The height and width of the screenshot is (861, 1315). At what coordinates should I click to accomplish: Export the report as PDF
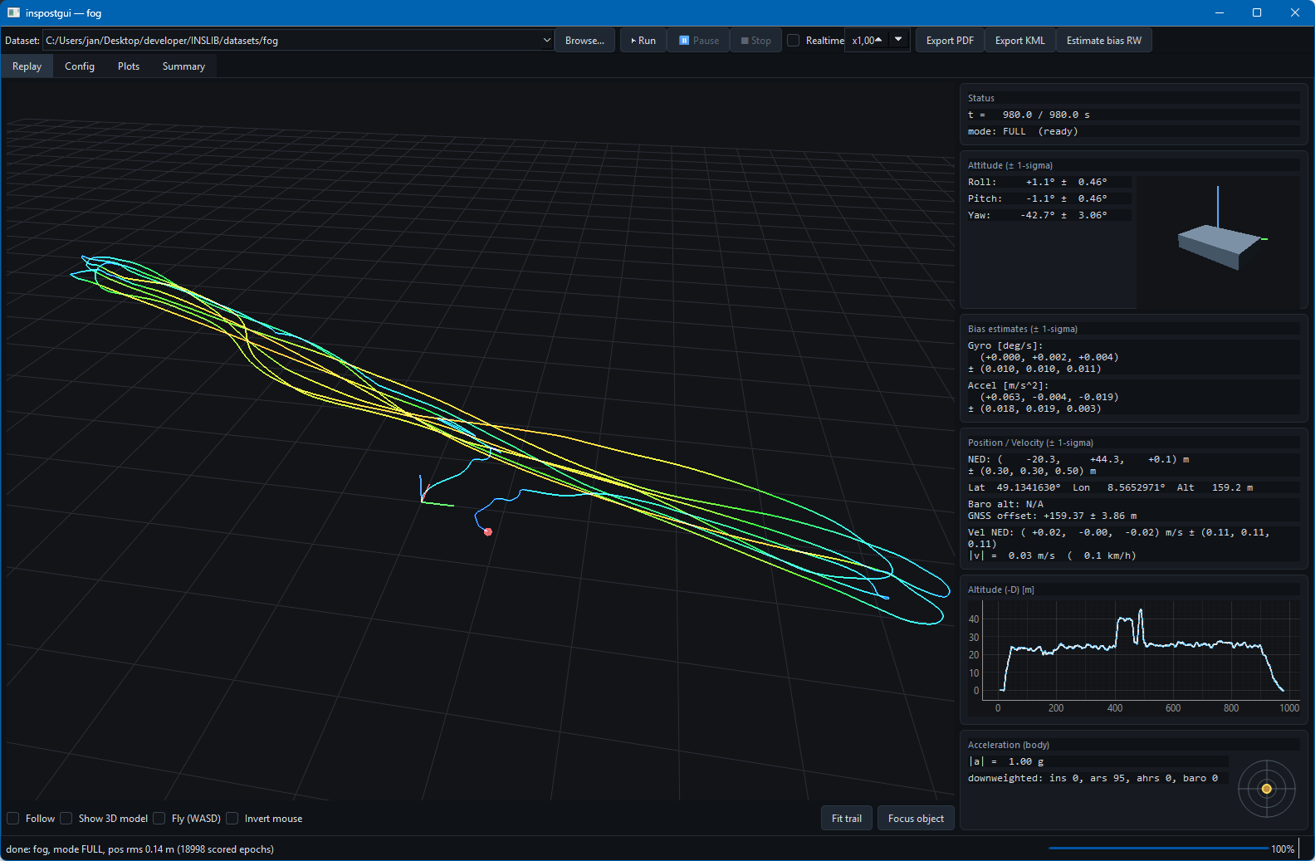[950, 41]
